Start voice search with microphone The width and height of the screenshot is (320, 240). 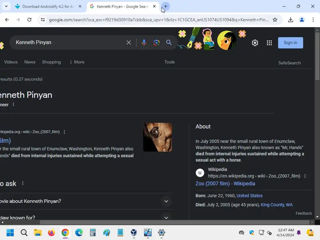[144, 42]
